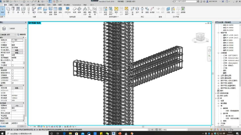The image size is (241, 135).
Task: Click Save in the quick access toolbar
Action: [x=8, y=1]
